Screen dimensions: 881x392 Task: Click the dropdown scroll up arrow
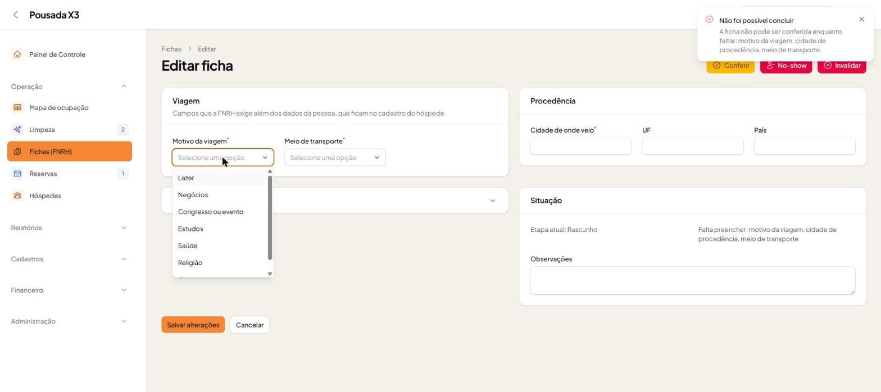[x=270, y=171]
